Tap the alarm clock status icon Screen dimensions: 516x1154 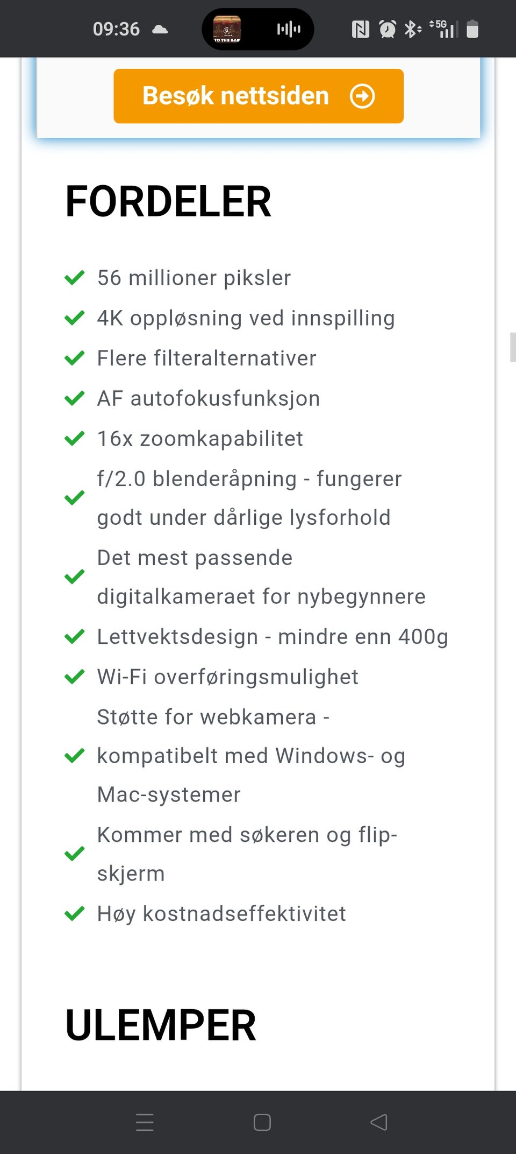pyautogui.click(x=387, y=29)
